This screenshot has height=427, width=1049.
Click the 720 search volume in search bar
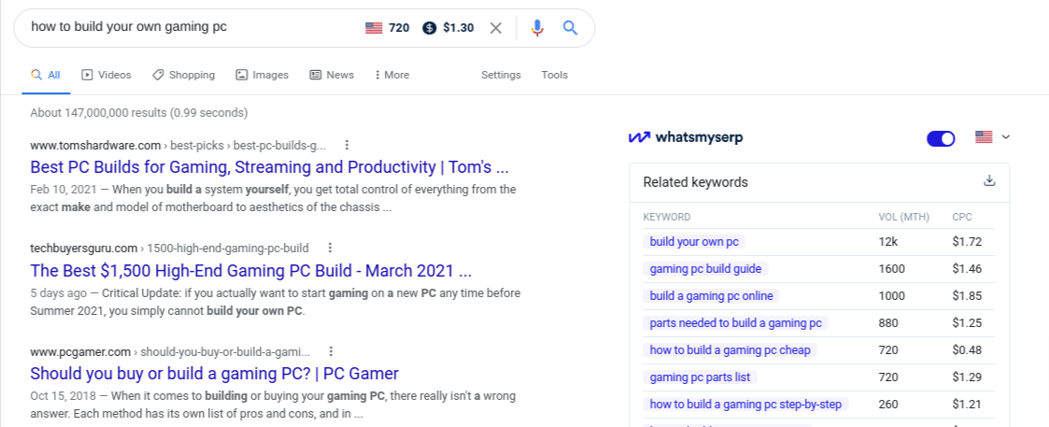coord(399,28)
